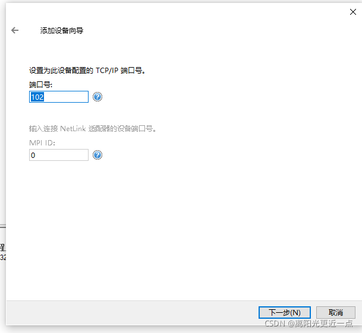This screenshot has height=333, width=362.
Task: Click the MPI ID input field
Action: 59,155
